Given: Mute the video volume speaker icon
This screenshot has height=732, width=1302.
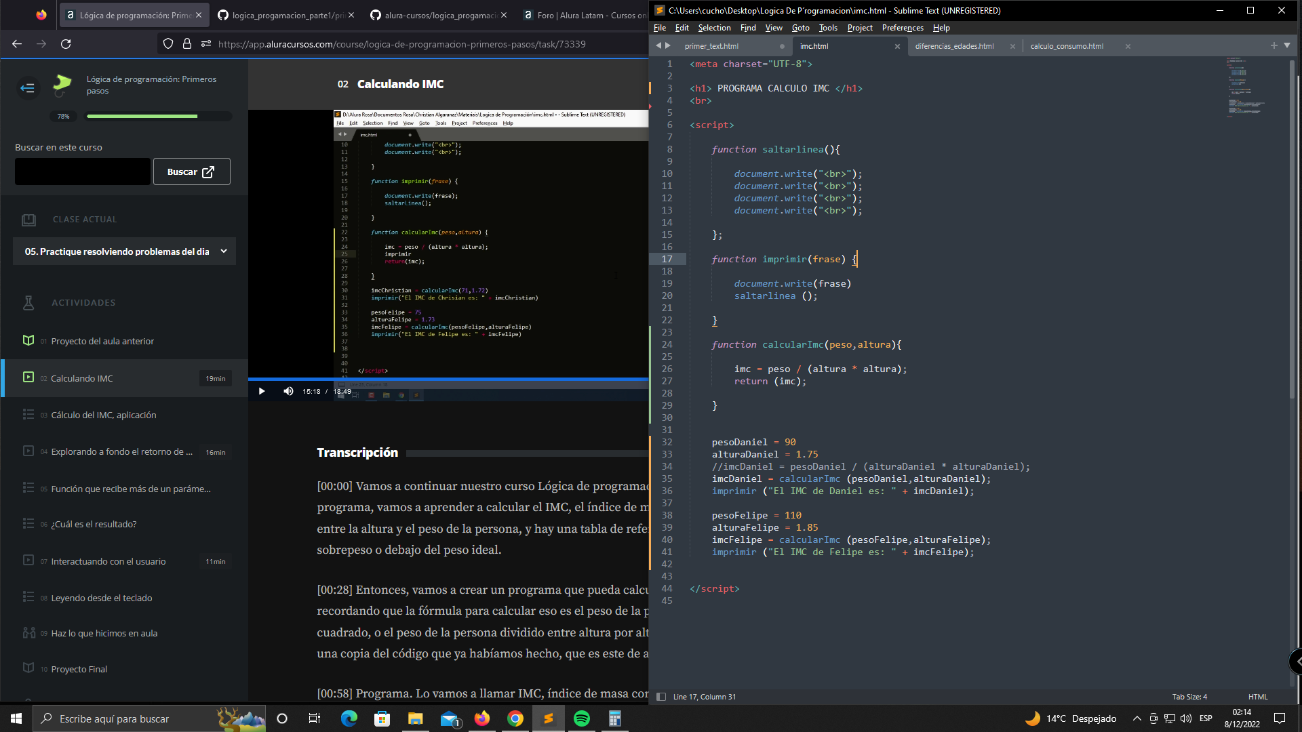Looking at the screenshot, I should pos(288,391).
